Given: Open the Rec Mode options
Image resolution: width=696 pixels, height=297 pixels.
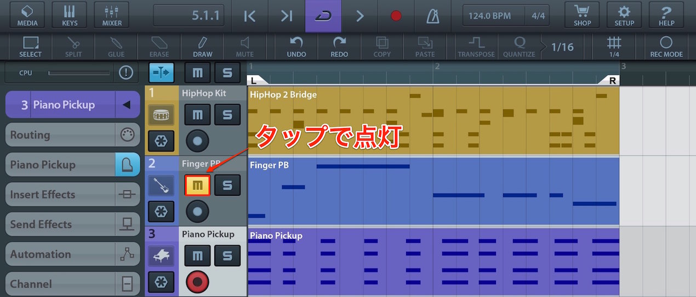Looking at the screenshot, I should coord(666,46).
